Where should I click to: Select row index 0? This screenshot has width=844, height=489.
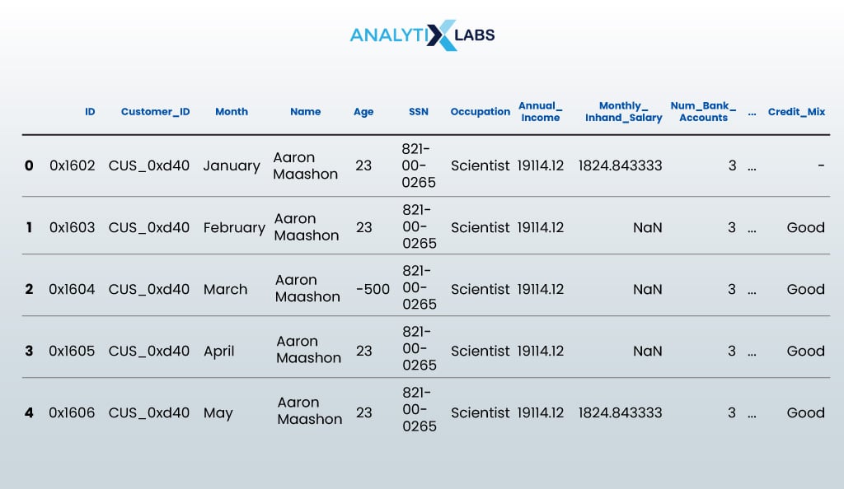pos(29,165)
